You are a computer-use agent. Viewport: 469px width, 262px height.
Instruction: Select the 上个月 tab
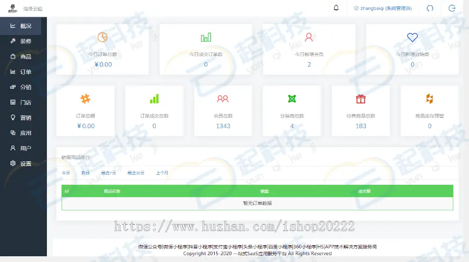tap(162, 173)
